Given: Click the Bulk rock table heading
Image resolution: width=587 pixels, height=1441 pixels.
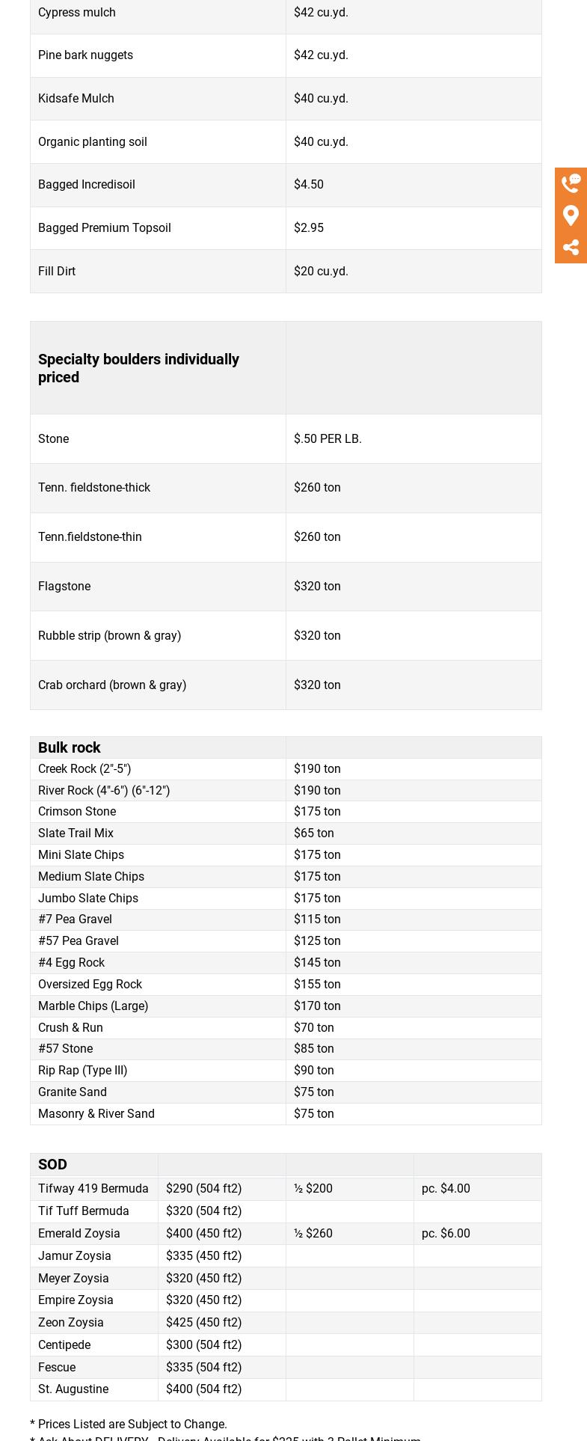Looking at the screenshot, I should click(x=70, y=747).
